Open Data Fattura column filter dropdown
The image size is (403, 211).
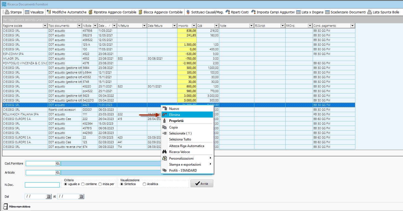pos(174,26)
